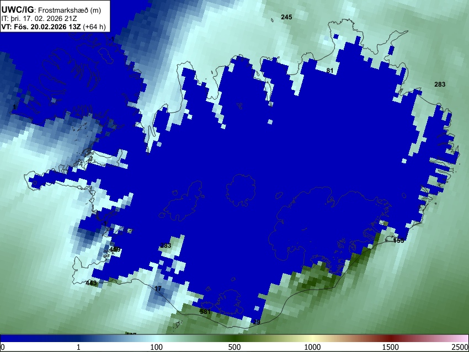Click the 29 value on the map
Screen dimensions: 469x352
pos(257,322)
